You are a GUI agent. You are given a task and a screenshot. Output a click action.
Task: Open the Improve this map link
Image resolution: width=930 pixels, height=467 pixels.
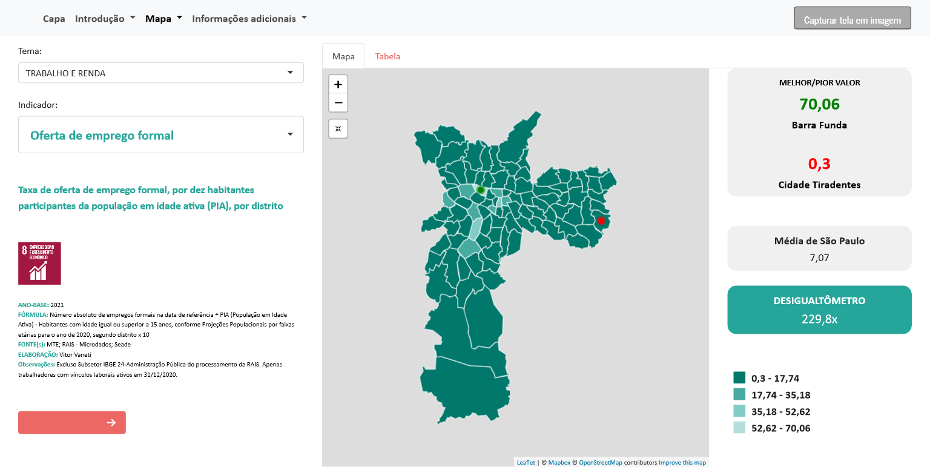pos(682,463)
